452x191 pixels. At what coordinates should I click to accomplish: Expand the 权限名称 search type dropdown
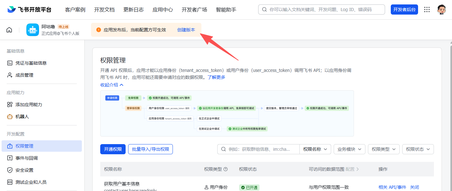315,149
